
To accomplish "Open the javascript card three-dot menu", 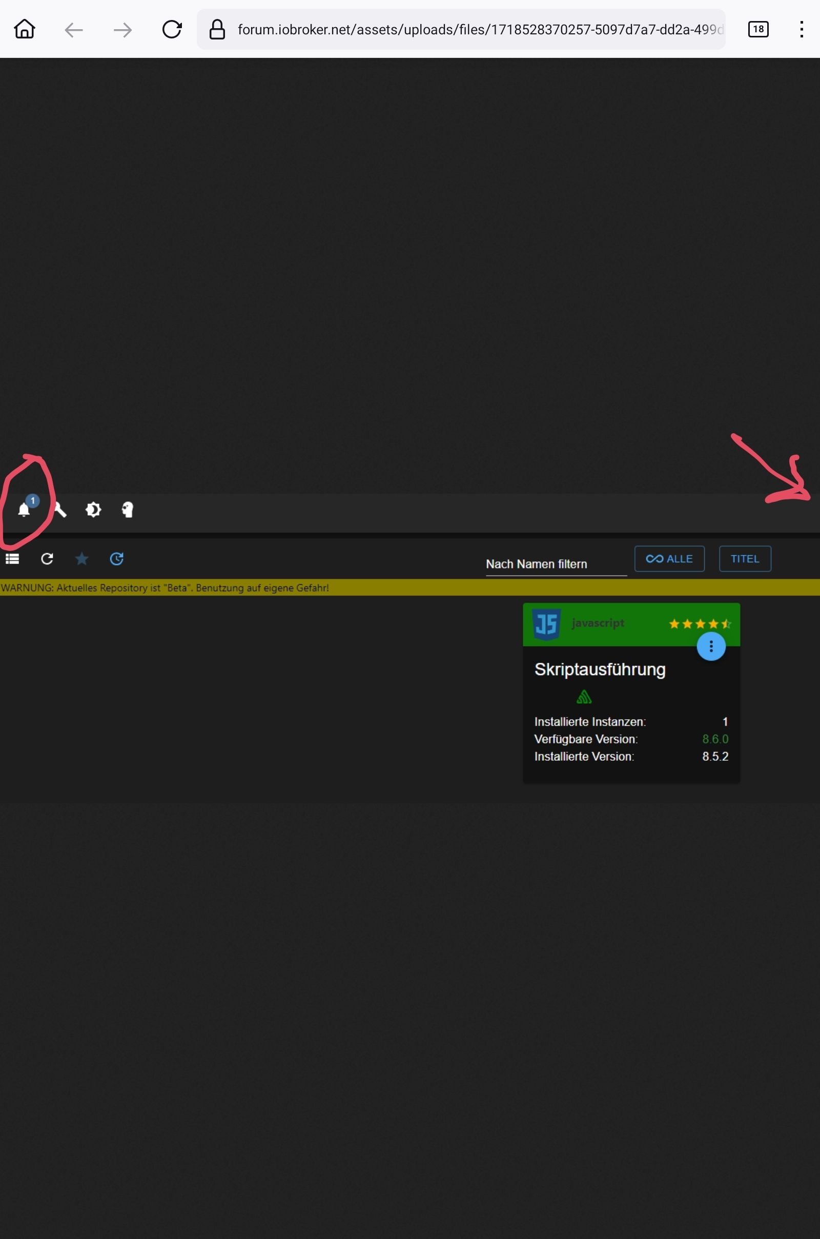I will (711, 646).
